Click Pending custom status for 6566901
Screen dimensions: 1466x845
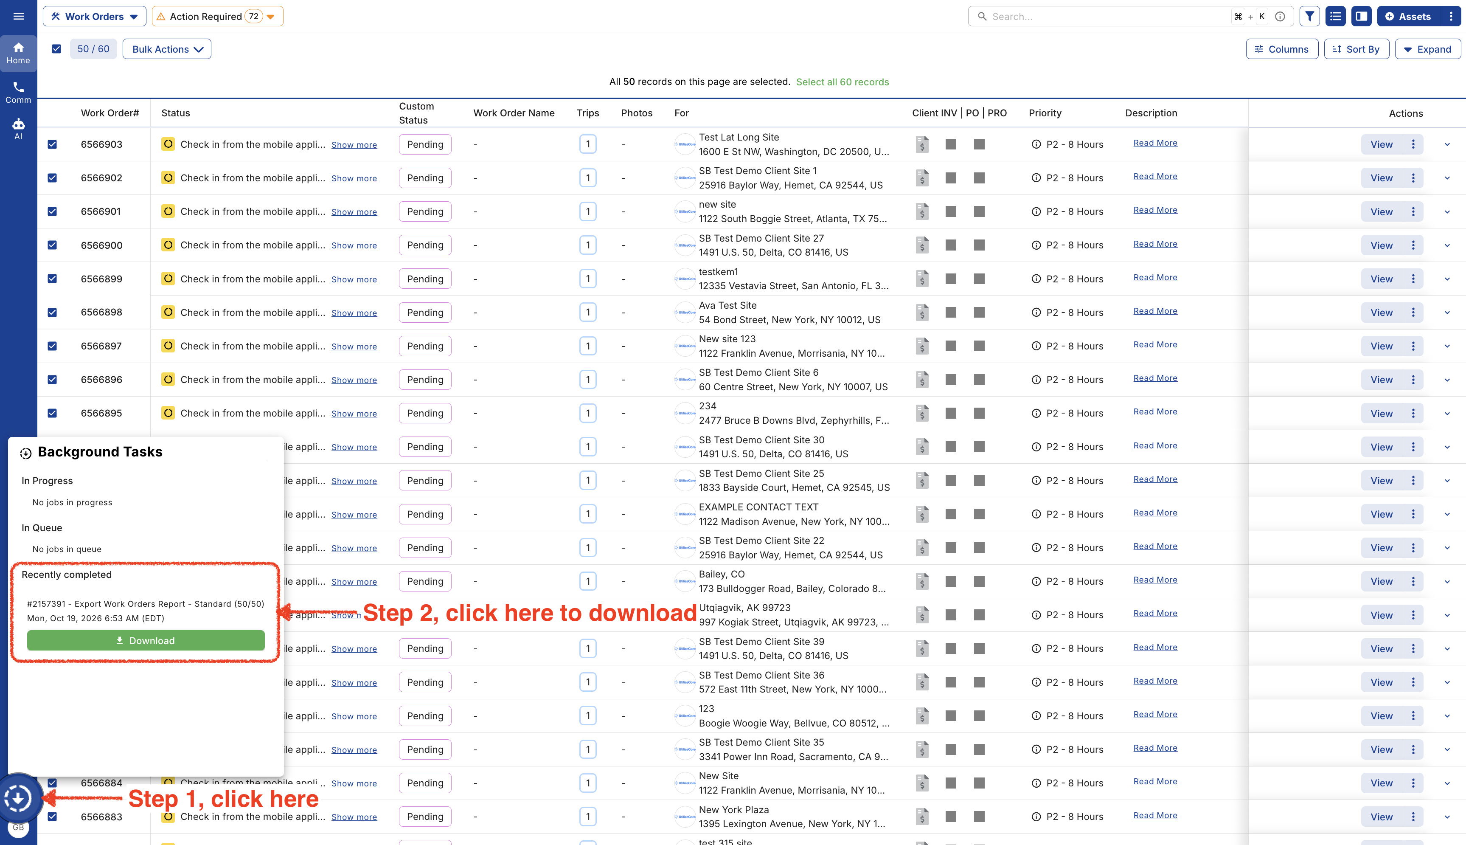425,211
